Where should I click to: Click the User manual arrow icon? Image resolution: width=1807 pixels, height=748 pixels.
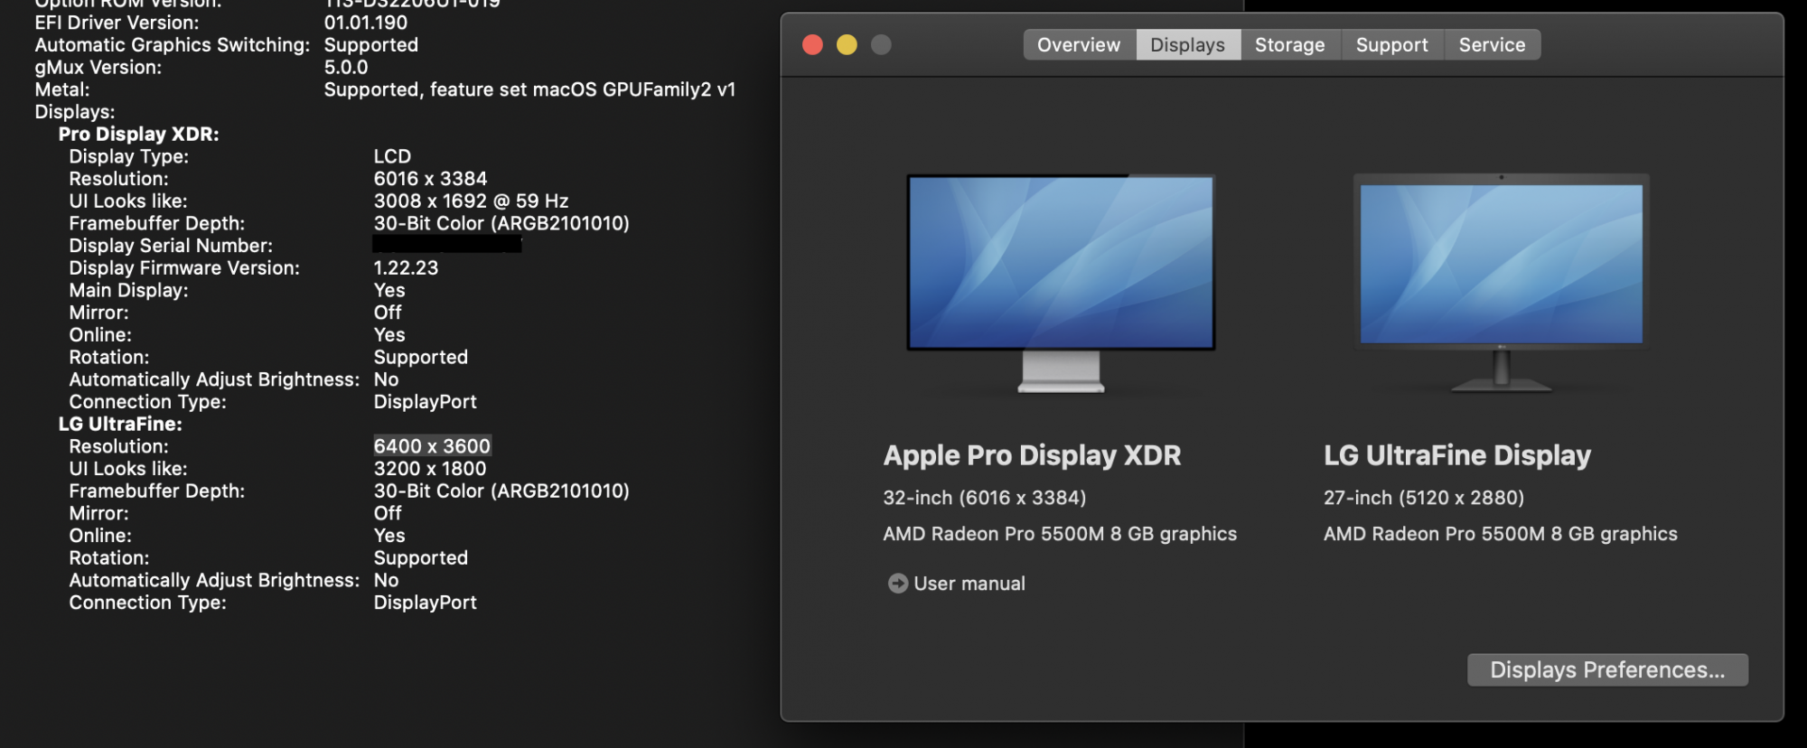click(x=897, y=584)
